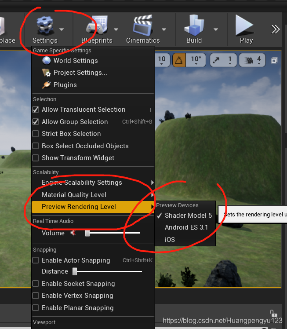
Task: Expand the toolbar overflow chevrons
Action: [x=276, y=29]
